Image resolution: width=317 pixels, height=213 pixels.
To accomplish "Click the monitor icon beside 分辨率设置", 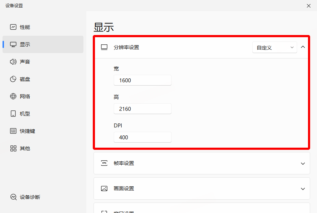I will [104, 47].
